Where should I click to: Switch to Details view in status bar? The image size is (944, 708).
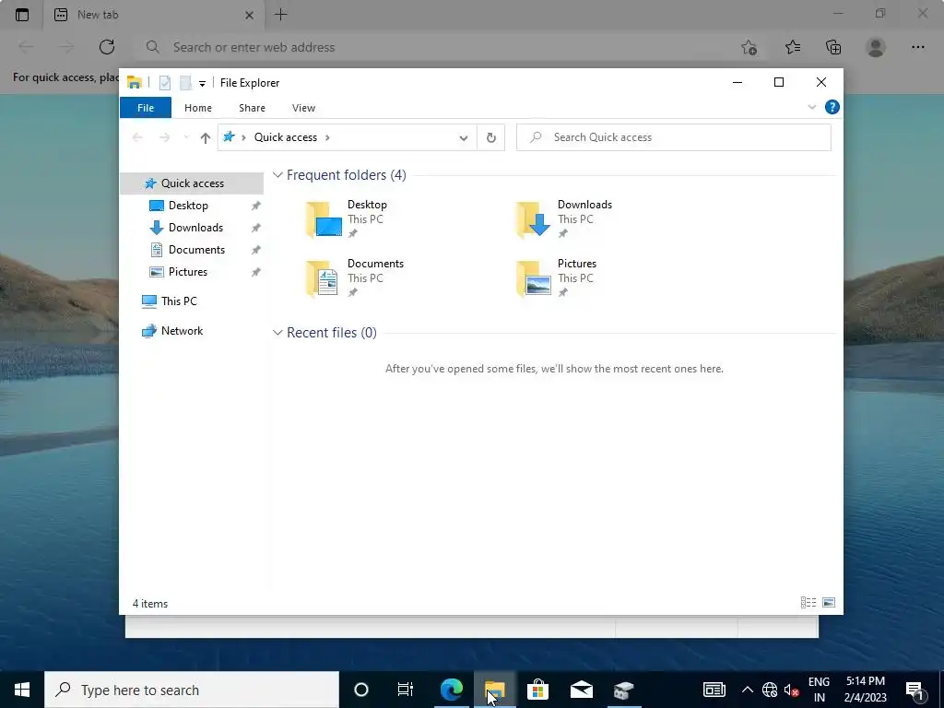808,603
